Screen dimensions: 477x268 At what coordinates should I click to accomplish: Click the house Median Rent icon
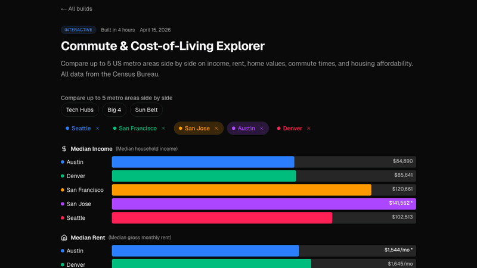point(64,238)
